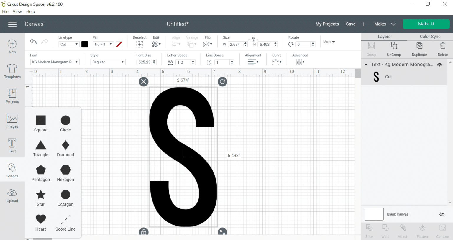Viewport: 453px width, 240px height.
Task: Open the Templates panel
Action: pos(12,71)
